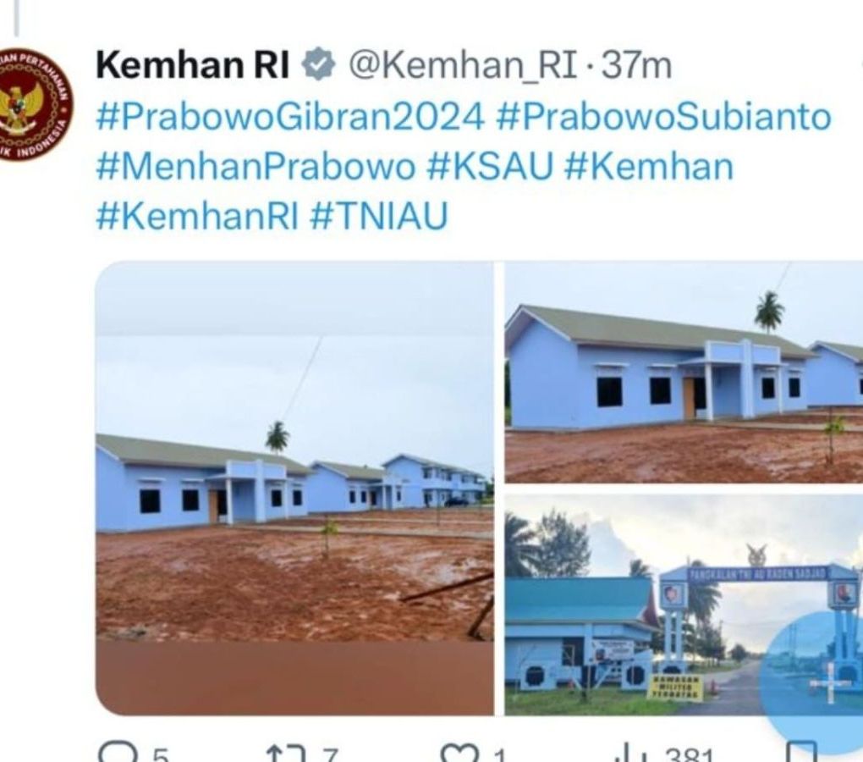Open the Kemhan RI display name
The width and height of the screenshot is (863, 762).
click(193, 65)
